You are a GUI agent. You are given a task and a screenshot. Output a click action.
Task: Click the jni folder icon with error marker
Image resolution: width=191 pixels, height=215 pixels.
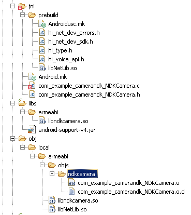pyautogui.click(x=22, y=6)
